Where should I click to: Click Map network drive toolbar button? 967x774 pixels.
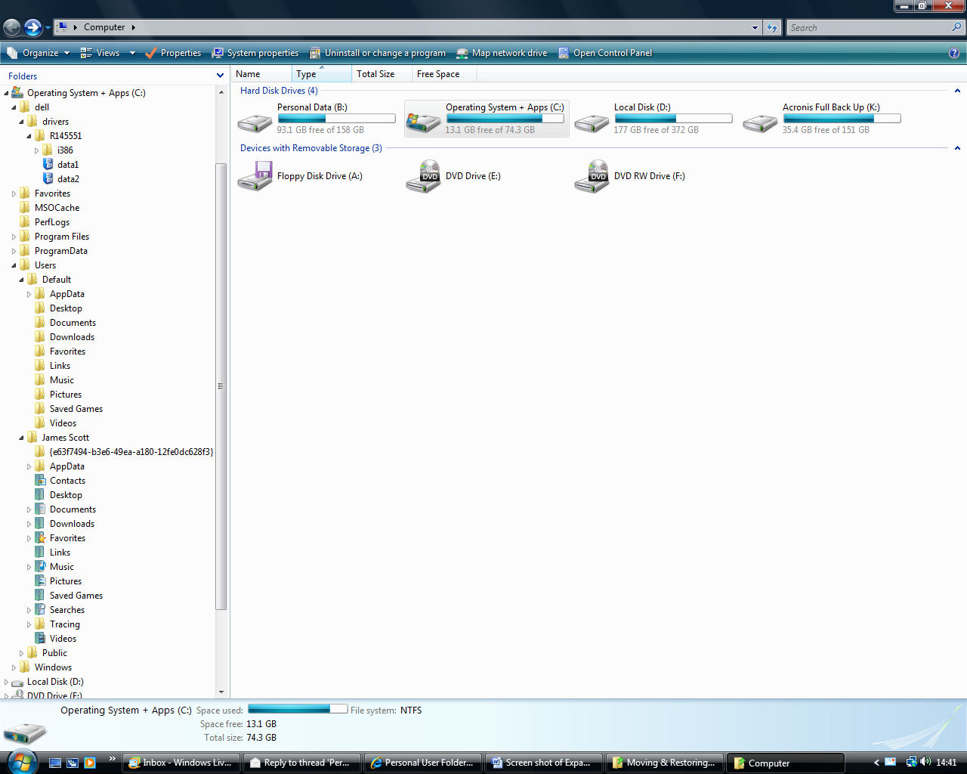(x=502, y=53)
